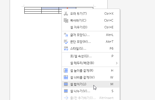
Task: Select 셀 지우기(D) menu entry
Action: coord(91,27)
